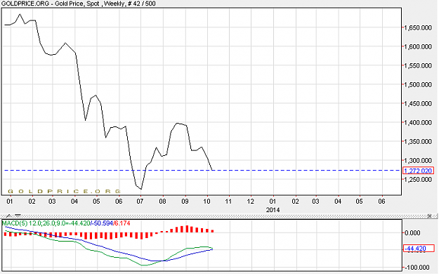Click the dotted divider bar between chart panels
The image size is (439, 276).
219,216
